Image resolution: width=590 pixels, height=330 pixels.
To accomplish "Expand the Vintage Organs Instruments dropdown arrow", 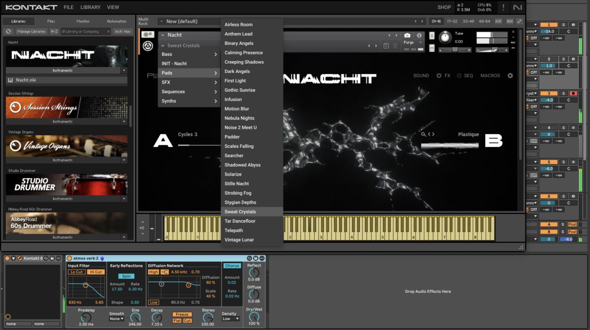I will click(124, 160).
